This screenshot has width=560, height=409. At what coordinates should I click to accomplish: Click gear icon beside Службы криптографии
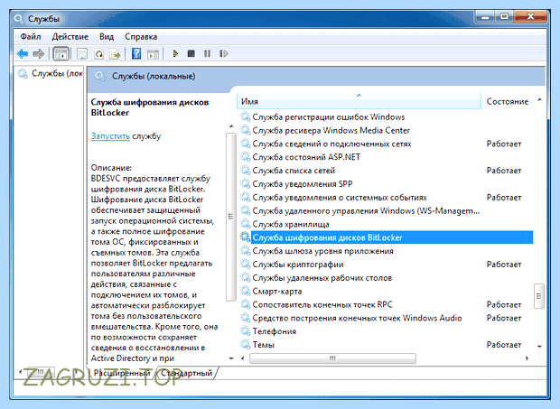[x=246, y=265]
